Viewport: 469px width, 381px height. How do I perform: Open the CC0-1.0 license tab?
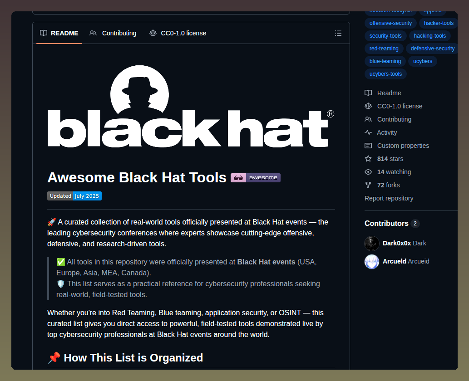pyautogui.click(x=178, y=33)
